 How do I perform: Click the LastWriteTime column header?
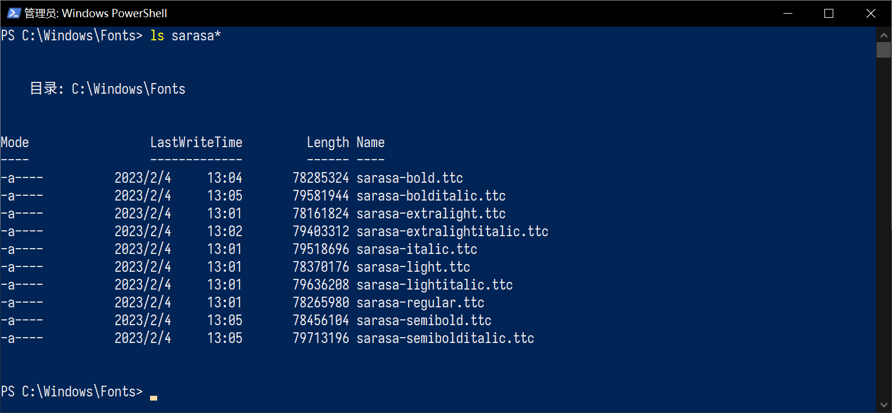[x=196, y=142]
